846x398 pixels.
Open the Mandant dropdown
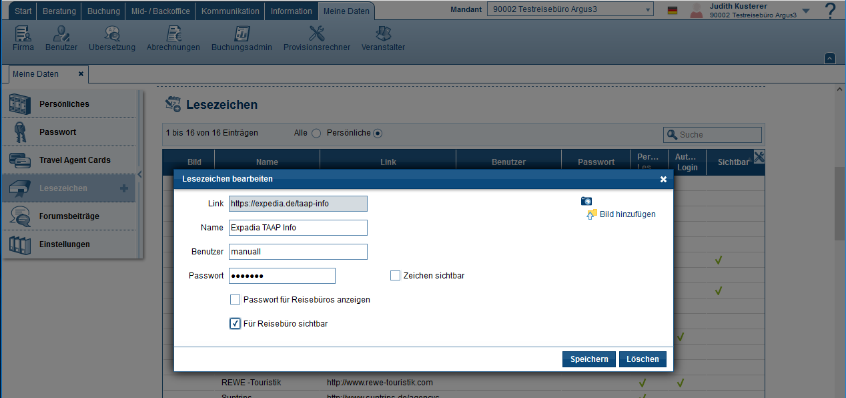[x=570, y=9]
